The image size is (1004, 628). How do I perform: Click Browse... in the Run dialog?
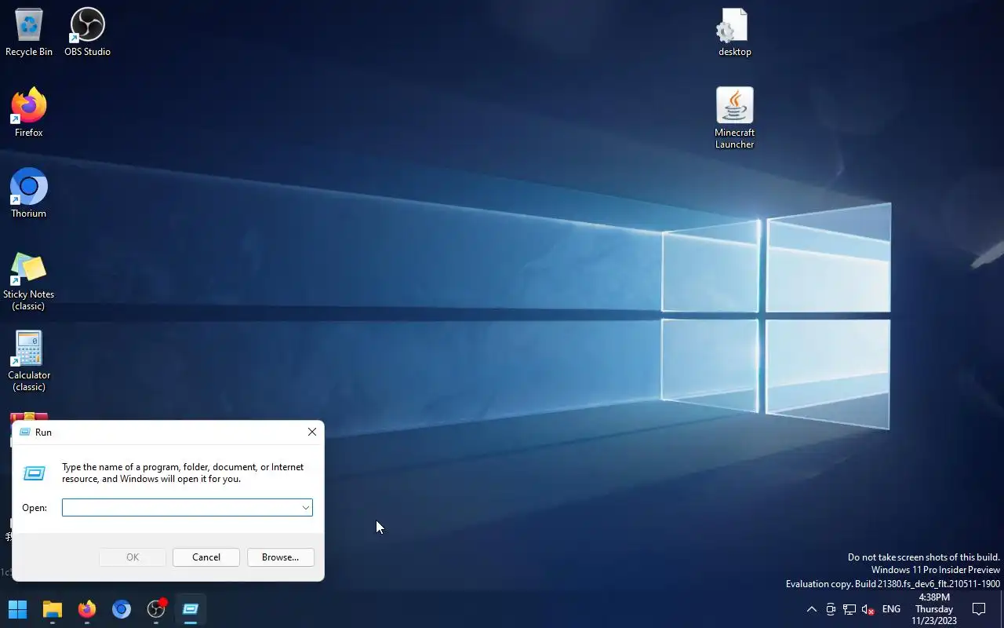click(281, 557)
